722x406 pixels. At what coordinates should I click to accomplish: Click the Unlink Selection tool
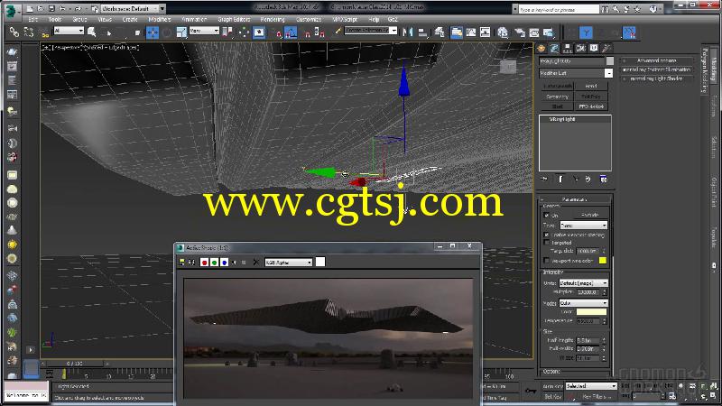(29, 32)
